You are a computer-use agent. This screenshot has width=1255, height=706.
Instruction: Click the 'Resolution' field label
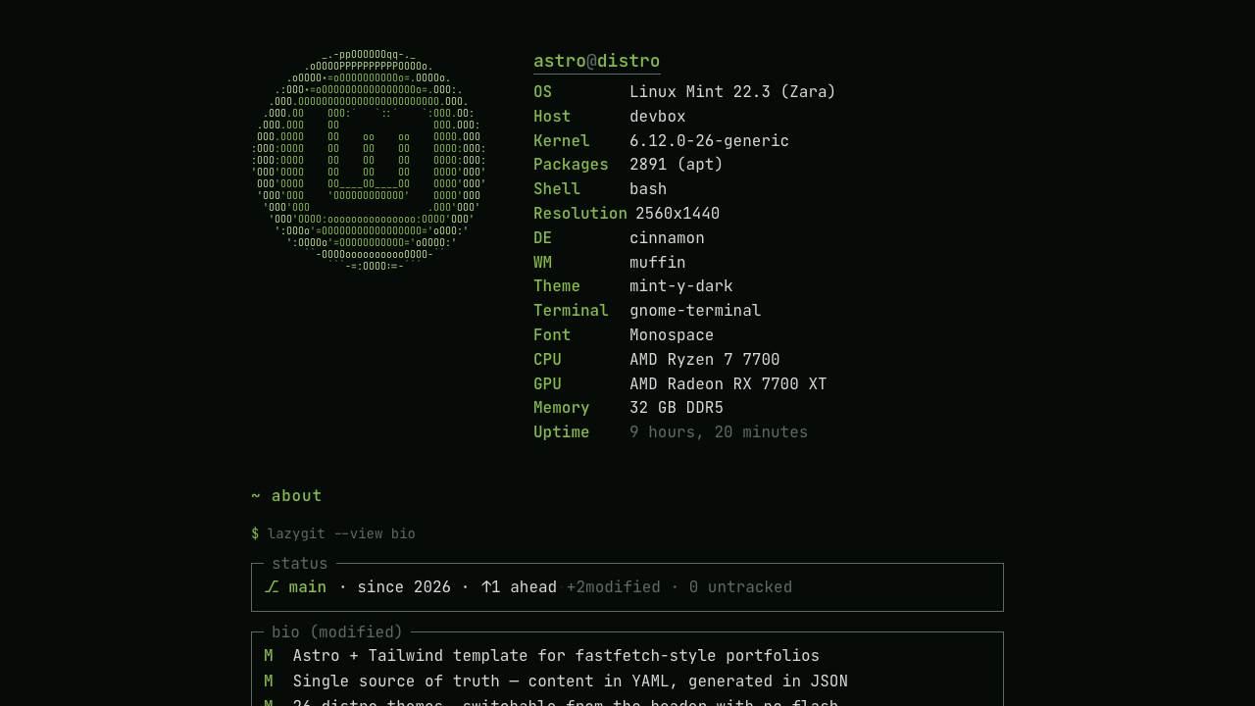[580, 214]
